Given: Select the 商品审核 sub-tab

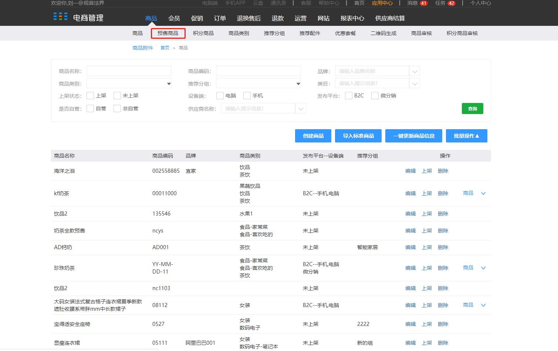Looking at the screenshot, I should click(x=422, y=33).
